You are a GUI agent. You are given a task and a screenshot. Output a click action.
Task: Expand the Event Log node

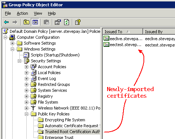26,79
